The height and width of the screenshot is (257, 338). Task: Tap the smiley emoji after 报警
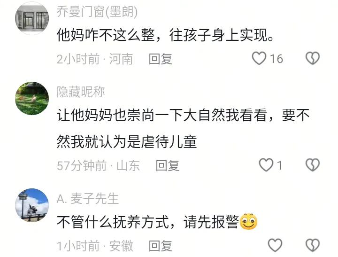[x=248, y=222]
